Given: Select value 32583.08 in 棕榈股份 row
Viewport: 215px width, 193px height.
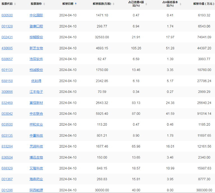Looking at the screenshot, I should pyautogui.click(x=102, y=37).
